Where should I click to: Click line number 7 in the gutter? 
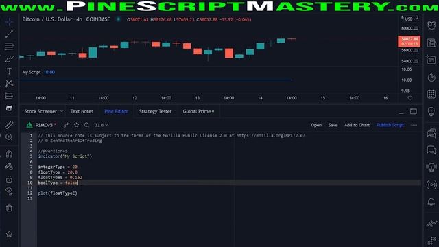pyautogui.click(x=31, y=167)
